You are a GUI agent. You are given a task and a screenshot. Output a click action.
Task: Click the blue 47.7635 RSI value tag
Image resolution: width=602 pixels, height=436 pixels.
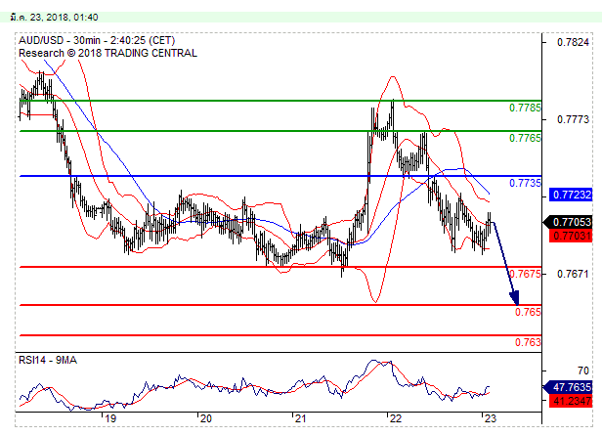[568, 387]
